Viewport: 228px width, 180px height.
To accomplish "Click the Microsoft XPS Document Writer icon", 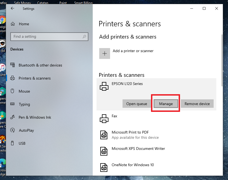I will [104, 151].
